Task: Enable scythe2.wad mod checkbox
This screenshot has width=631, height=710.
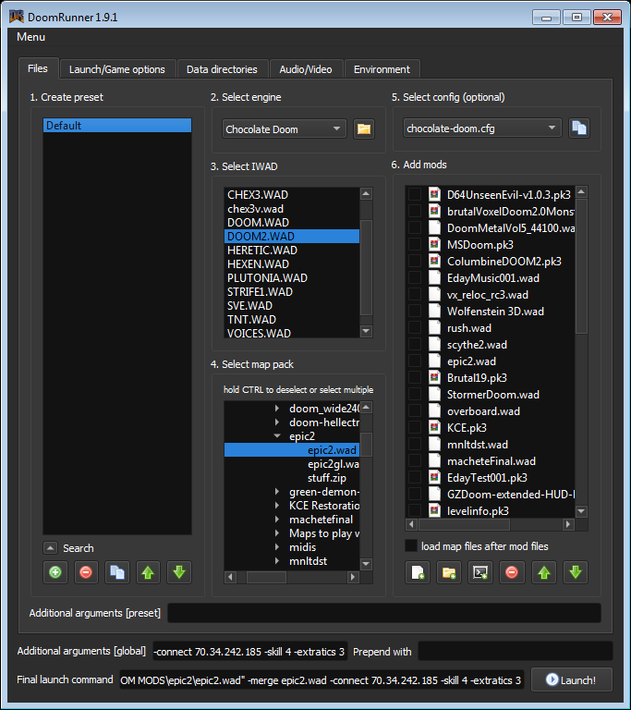Action: pos(415,344)
